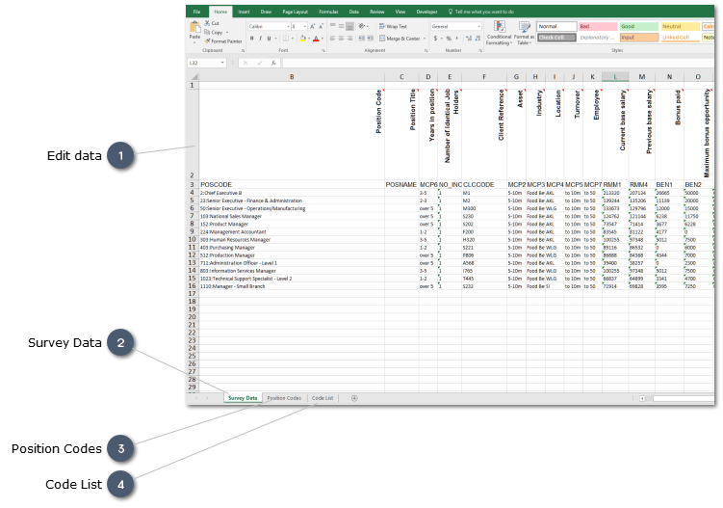723x508 pixels.
Task: Toggle Bold formatting
Action: click(x=252, y=39)
